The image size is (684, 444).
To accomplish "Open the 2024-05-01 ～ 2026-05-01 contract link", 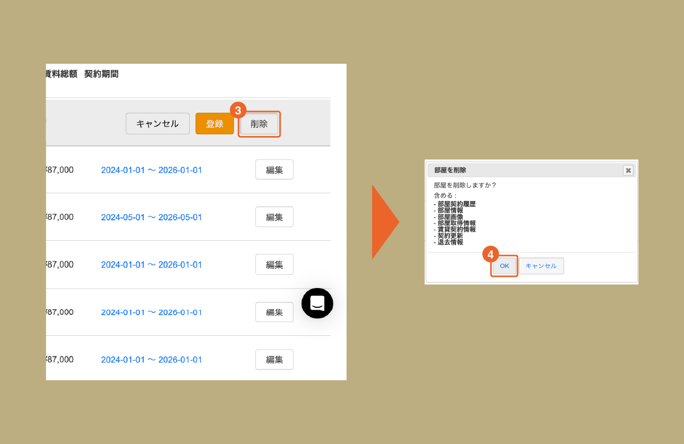I will pyautogui.click(x=151, y=217).
